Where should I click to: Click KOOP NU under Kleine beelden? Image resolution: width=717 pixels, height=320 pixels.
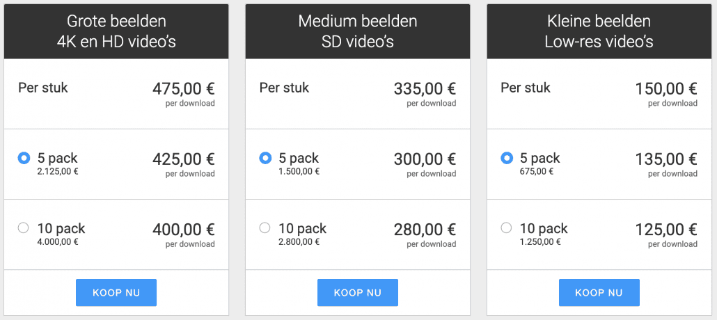point(599,293)
